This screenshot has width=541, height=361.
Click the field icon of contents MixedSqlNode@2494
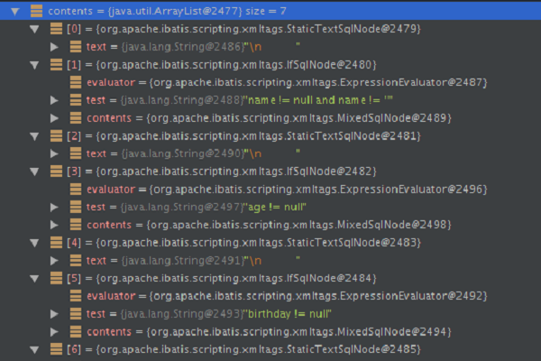76,331
